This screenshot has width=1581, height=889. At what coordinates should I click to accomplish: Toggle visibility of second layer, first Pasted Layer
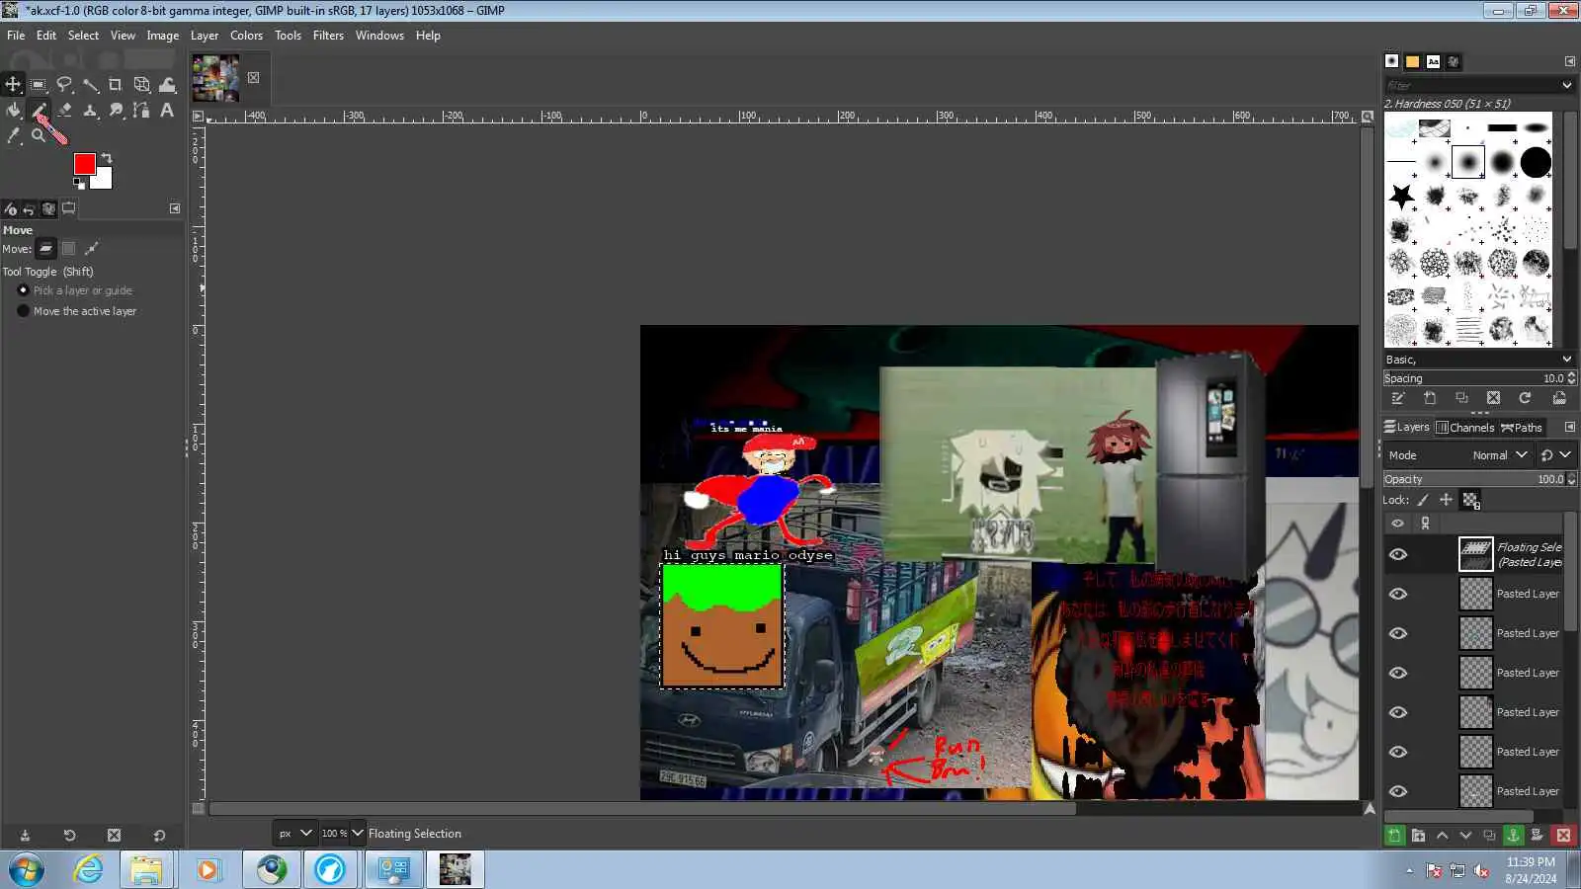tap(1398, 594)
